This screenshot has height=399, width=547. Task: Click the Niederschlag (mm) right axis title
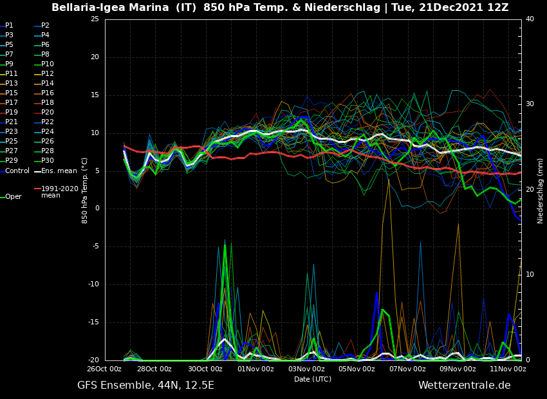click(541, 190)
